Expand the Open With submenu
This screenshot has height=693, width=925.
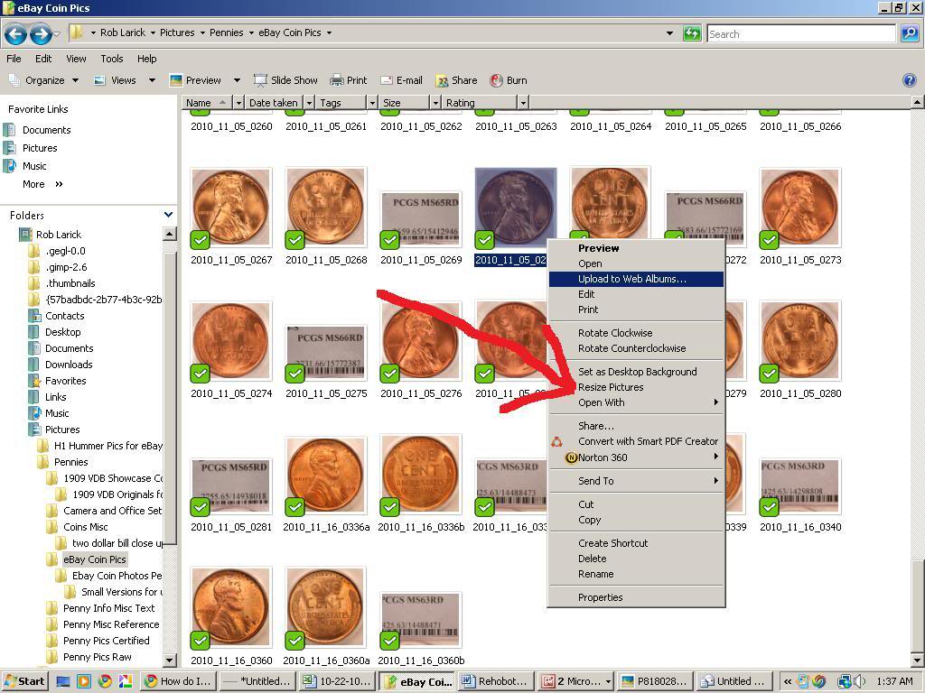tap(636, 402)
